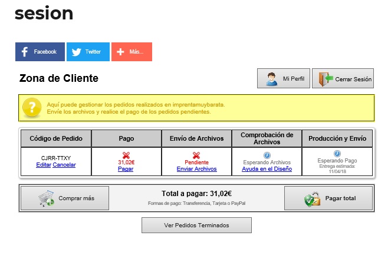Click the red X icon in Pago column
Image resolution: width=378 pixels, height=262 pixels.
(126, 155)
